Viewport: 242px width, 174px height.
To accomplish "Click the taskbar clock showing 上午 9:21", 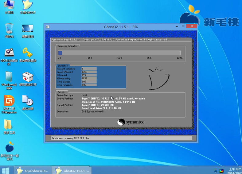I will click(x=234, y=171).
